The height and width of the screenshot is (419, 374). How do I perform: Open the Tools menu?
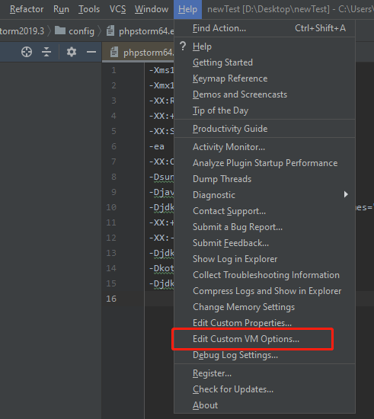click(89, 9)
